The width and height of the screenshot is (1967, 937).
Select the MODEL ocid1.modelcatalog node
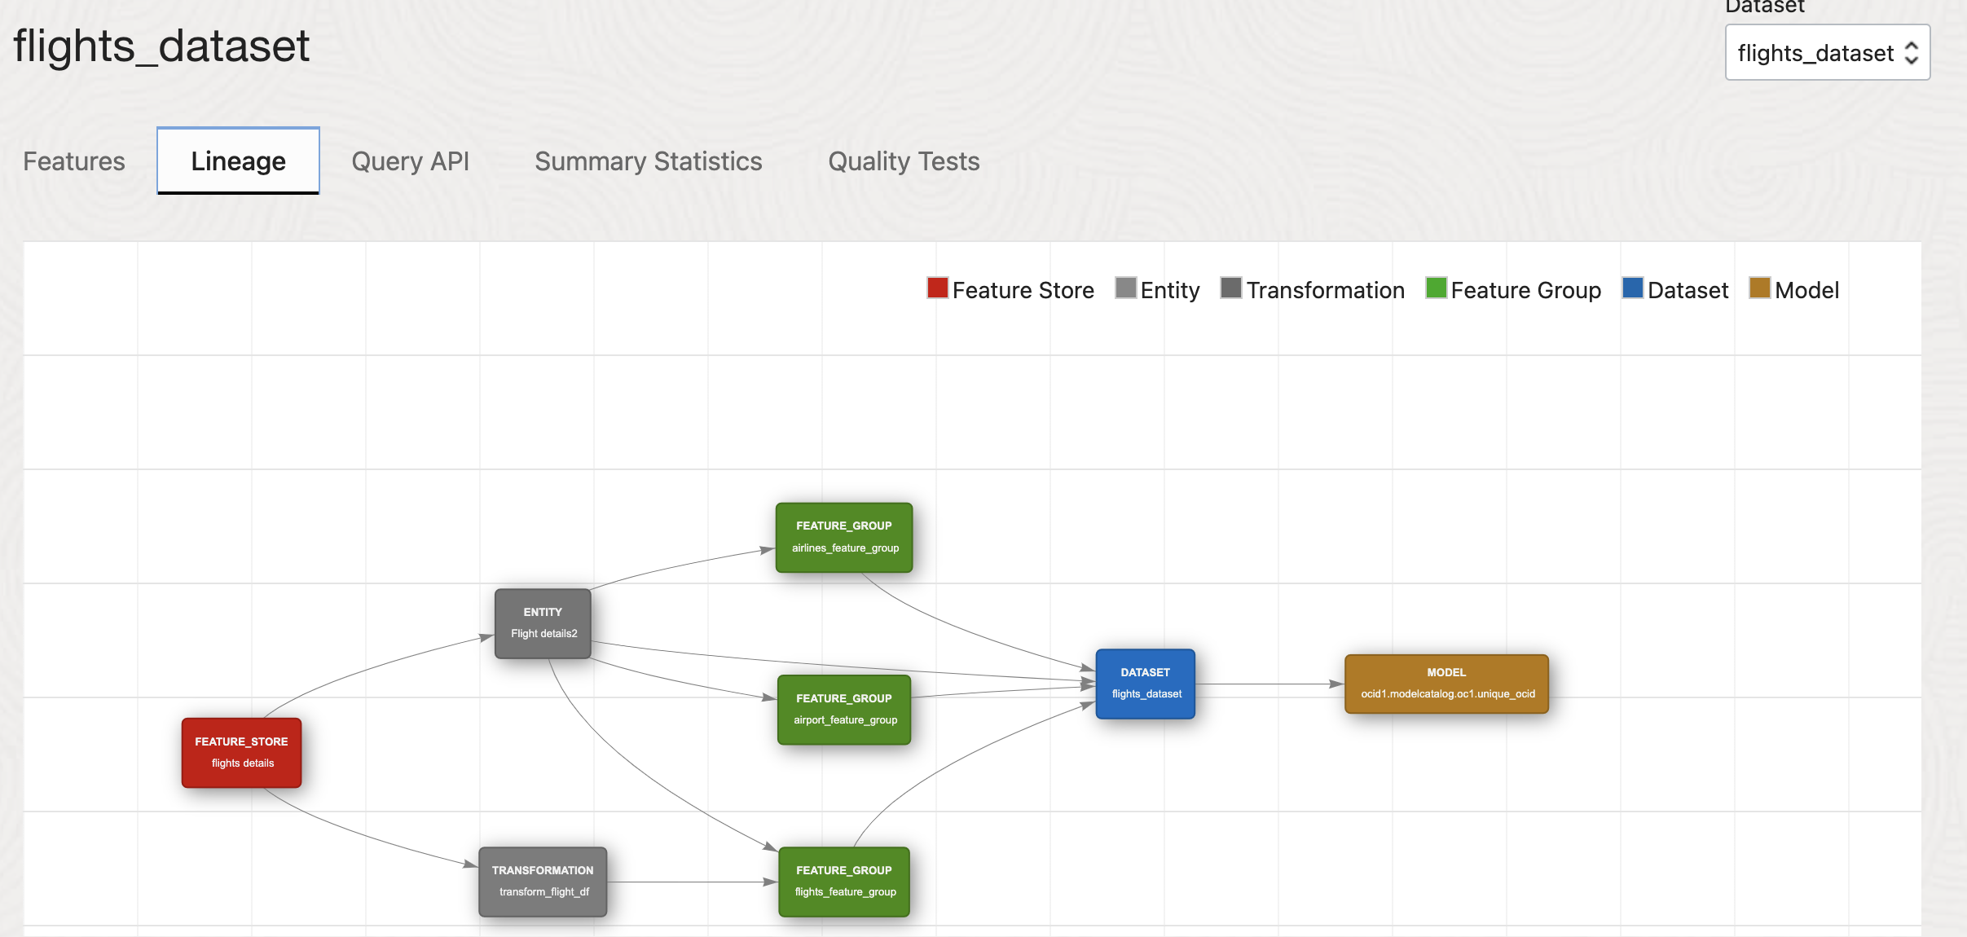(1446, 684)
